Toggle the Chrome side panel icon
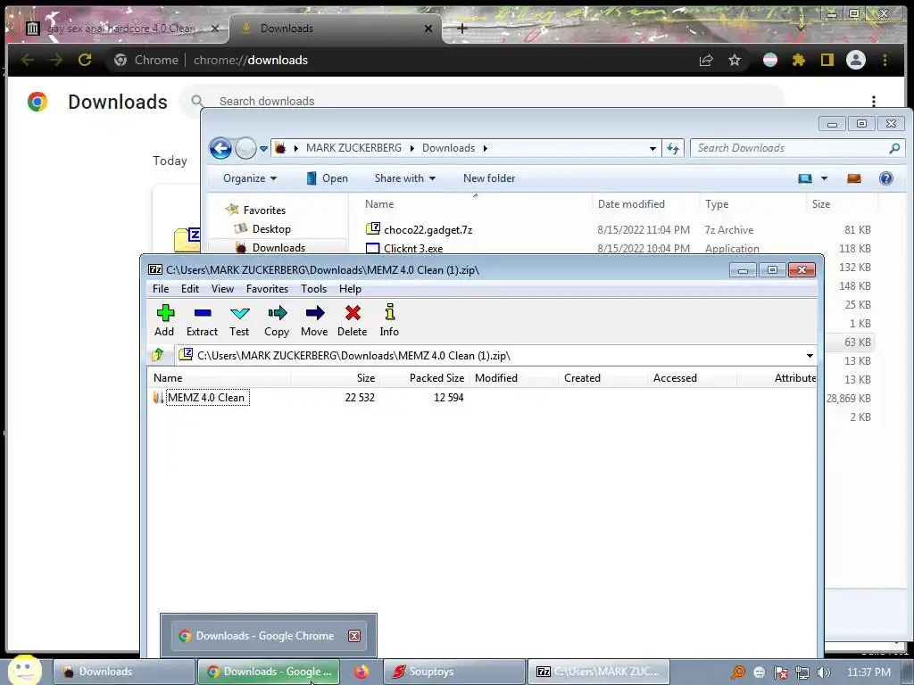The width and height of the screenshot is (914, 685). (x=827, y=60)
